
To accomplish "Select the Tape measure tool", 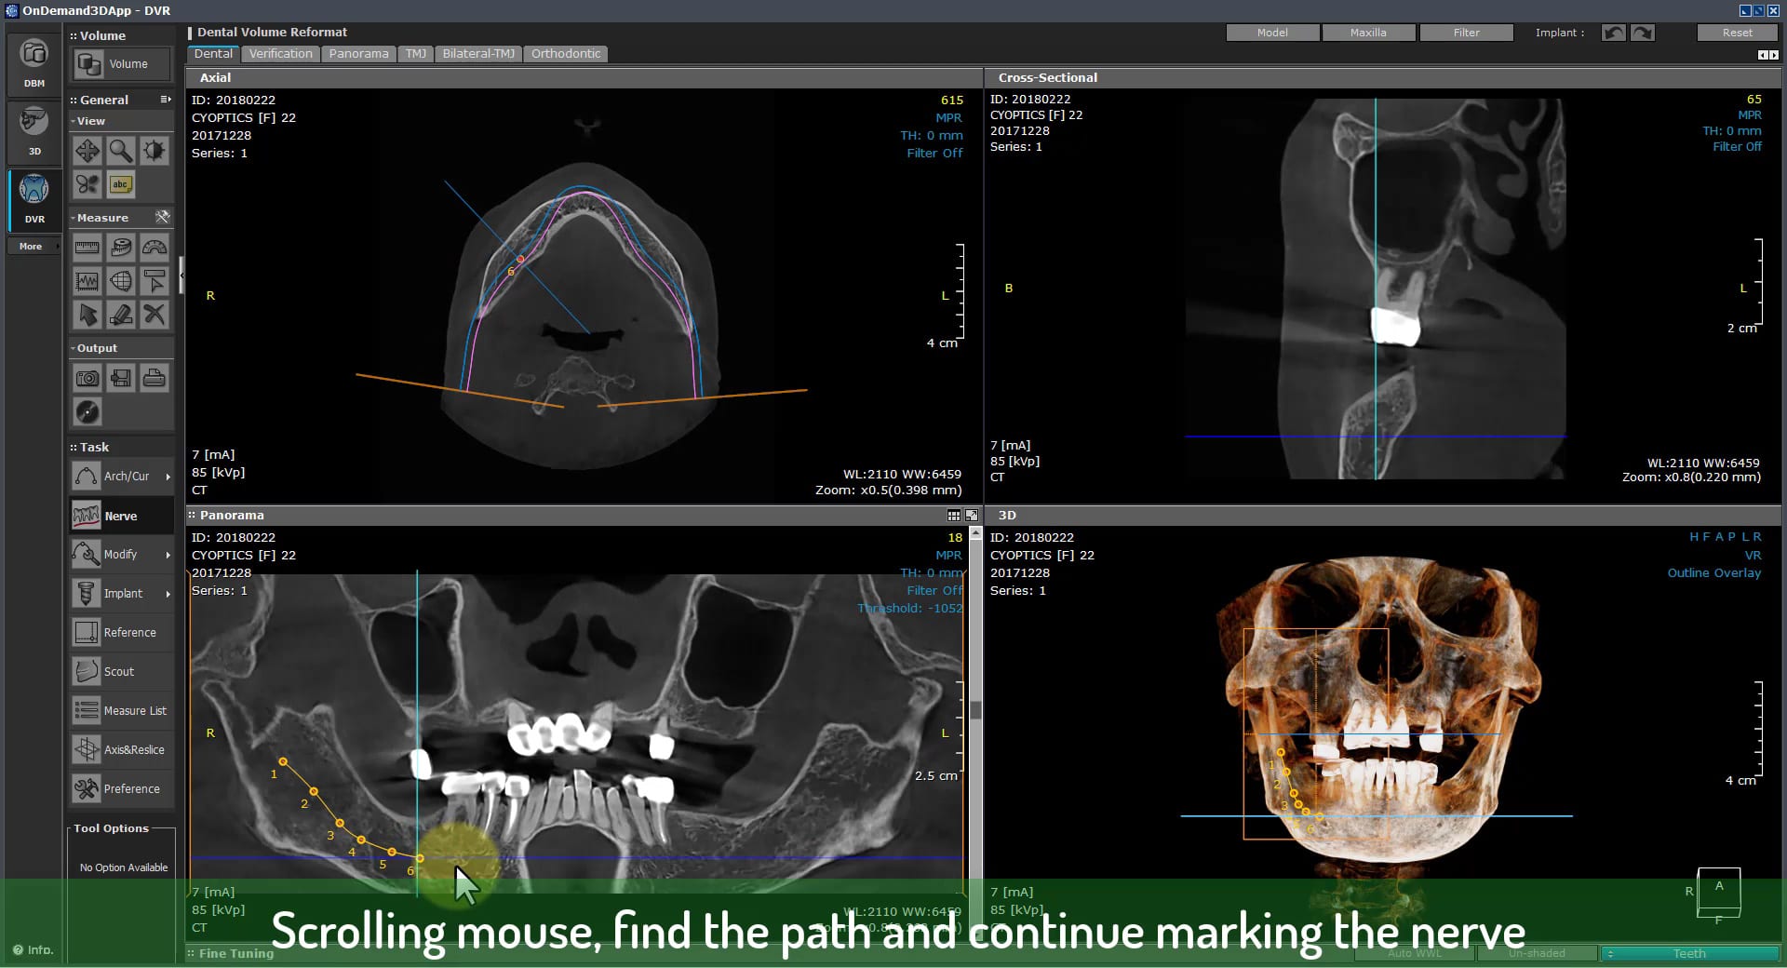I will 121,248.
